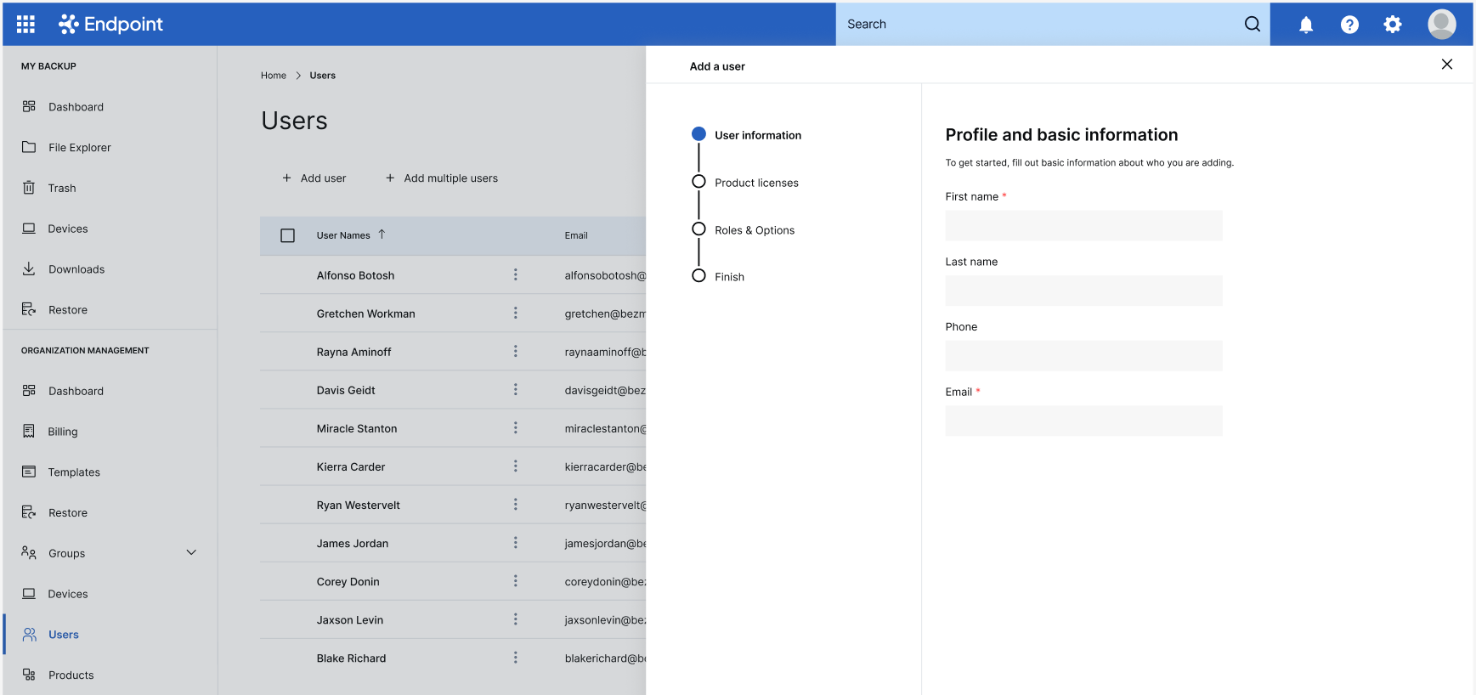Click the notifications bell icon
Image resolution: width=1476 pixels, height=695 pixels.
[x=1305, y=25]
